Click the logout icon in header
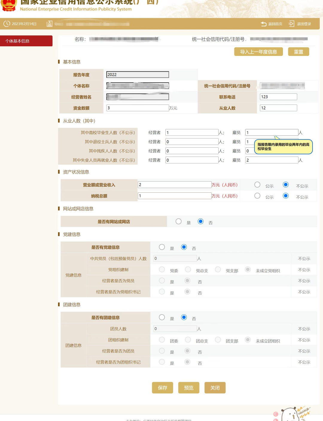This screenshot has width=323, height=421. 291,24
